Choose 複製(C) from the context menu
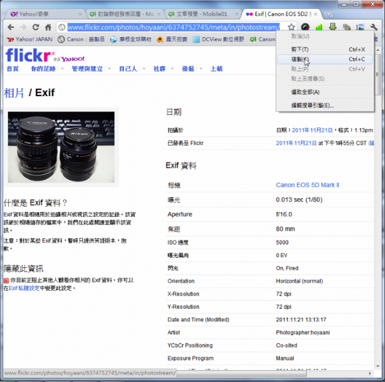 click(x=325, y=59)
